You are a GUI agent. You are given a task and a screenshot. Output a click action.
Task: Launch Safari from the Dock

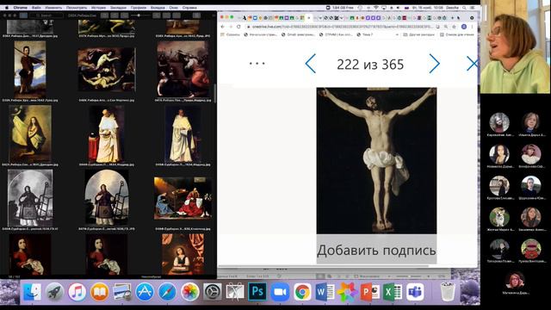tap(167, 292)
